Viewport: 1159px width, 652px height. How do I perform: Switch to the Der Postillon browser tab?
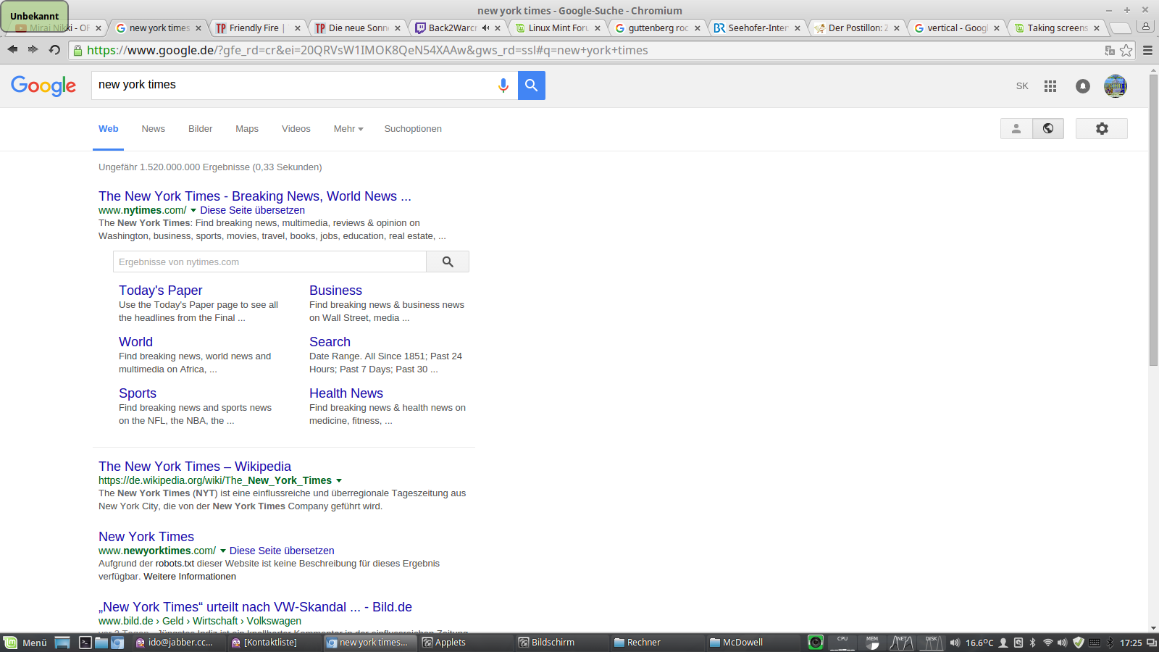857,28
